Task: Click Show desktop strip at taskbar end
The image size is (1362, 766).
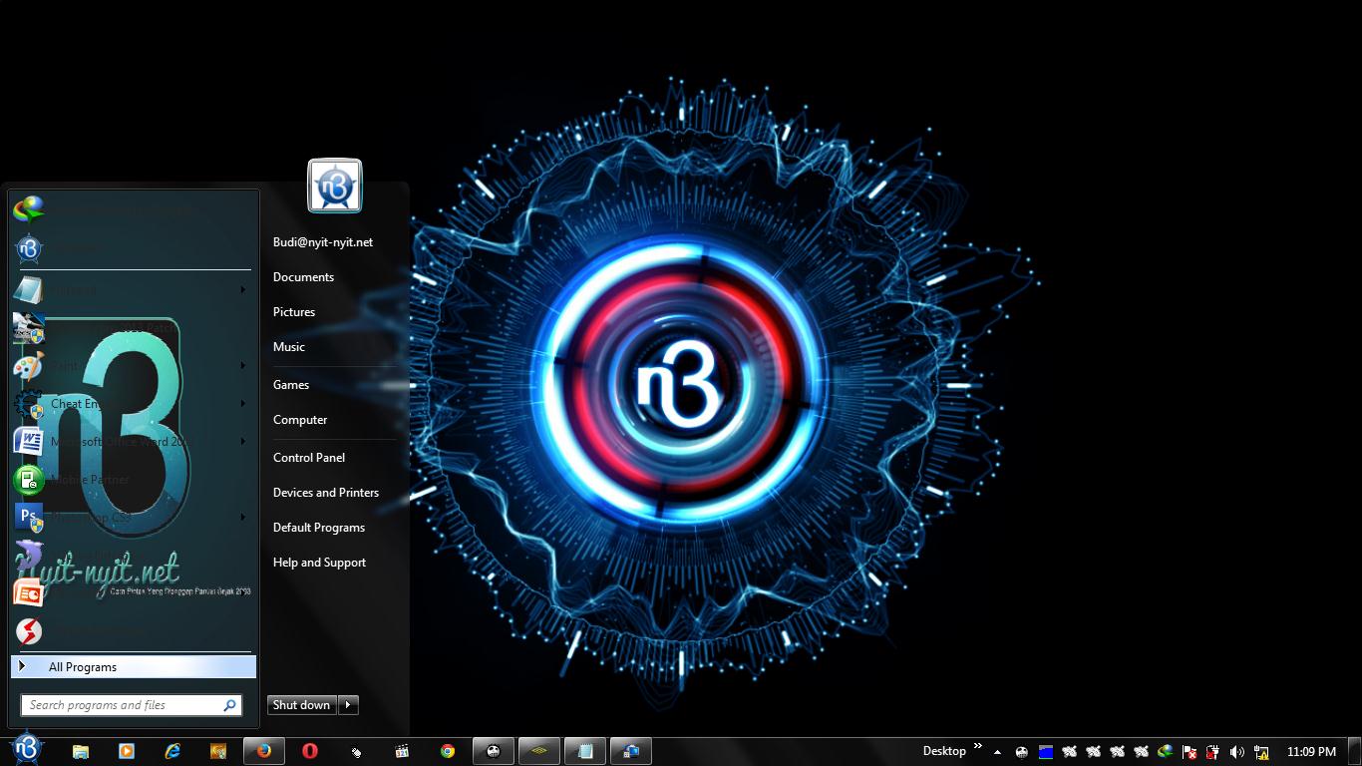Action: tap(1355, 752)
